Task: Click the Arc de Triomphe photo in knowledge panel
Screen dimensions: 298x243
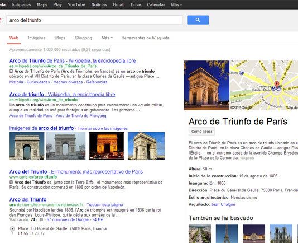Action: 206,85
